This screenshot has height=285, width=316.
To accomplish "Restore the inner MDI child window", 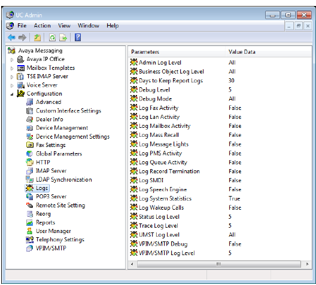I will pyautogui.click(x=298, y=26).
